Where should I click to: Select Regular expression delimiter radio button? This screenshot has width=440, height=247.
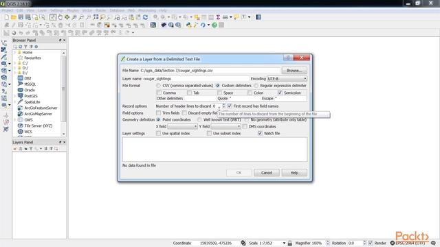click(x=256, y=85)
